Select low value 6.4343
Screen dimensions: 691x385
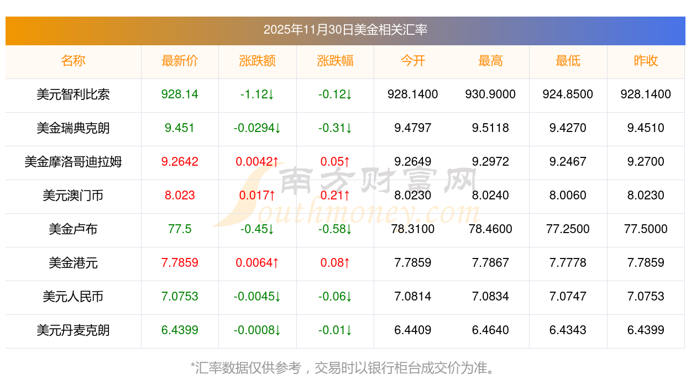pos(568,330)
